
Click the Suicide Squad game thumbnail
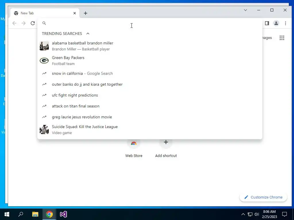tap(44, 129)
